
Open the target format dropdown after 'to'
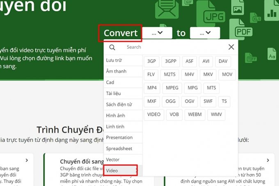205,33
